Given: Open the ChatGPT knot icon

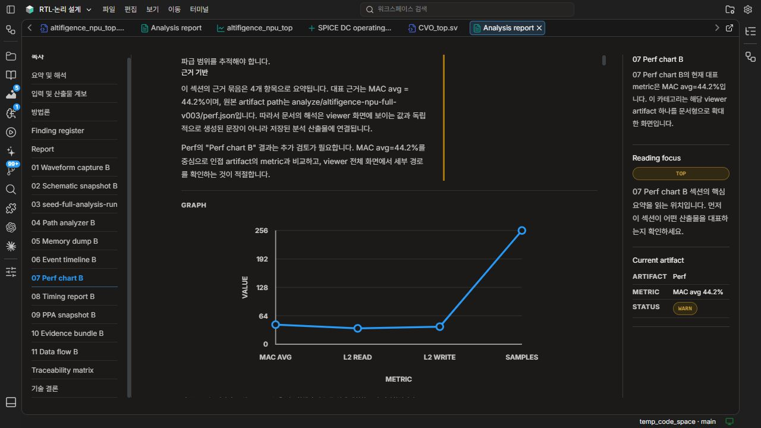Looking at the screenshot, I should coord(11,227).
